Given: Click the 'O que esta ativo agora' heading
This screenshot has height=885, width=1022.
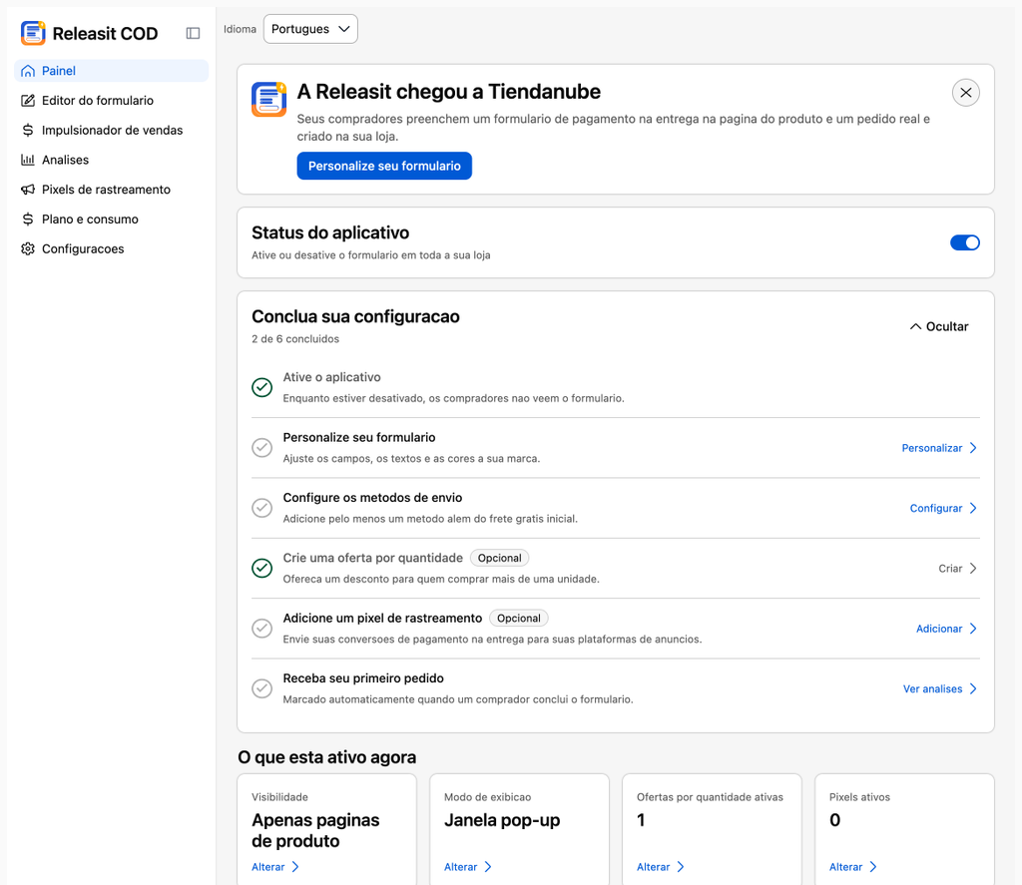Looking at the screenshot, I should tap(326, 757).
